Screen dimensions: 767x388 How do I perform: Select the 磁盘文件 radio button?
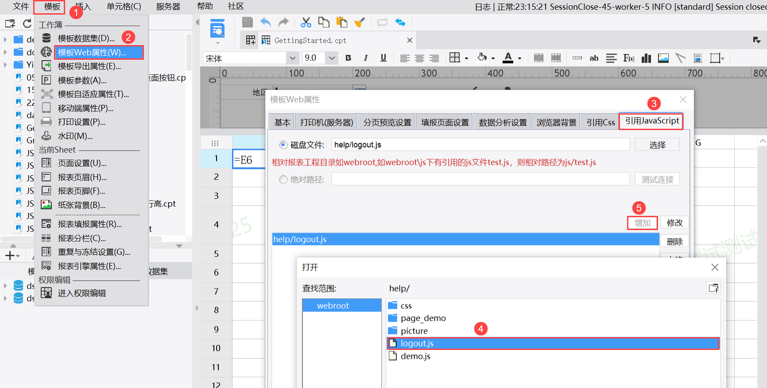[x=283, y=145]
